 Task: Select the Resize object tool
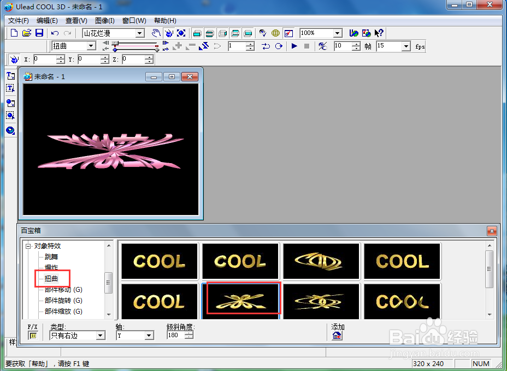pyautogui.click(x=181, y=33)
